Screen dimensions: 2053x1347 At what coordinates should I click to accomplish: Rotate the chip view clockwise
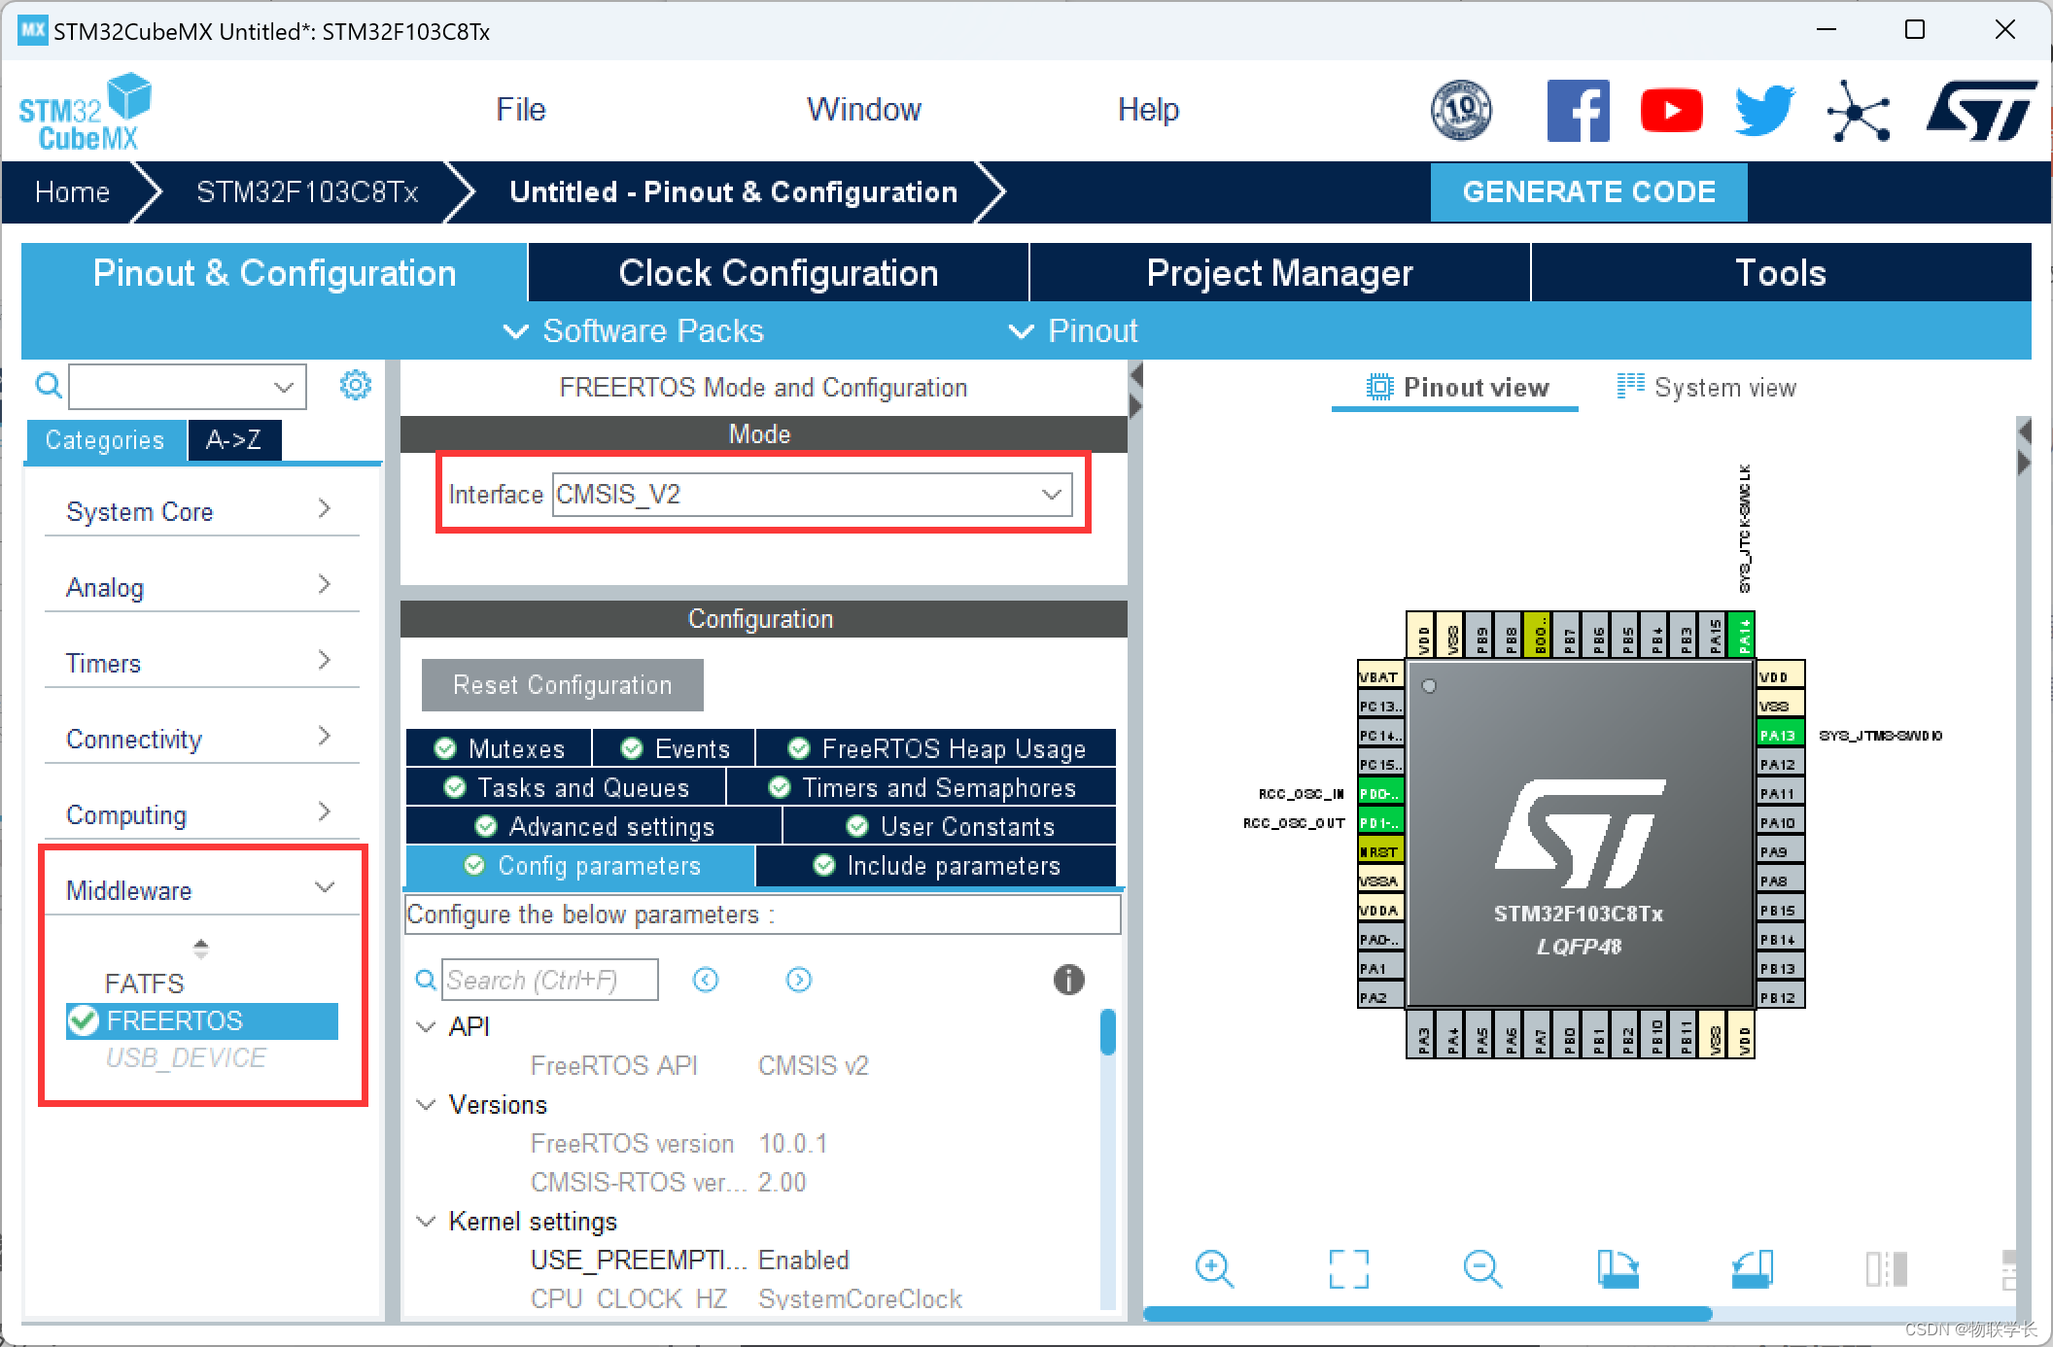(1618, 1268)
